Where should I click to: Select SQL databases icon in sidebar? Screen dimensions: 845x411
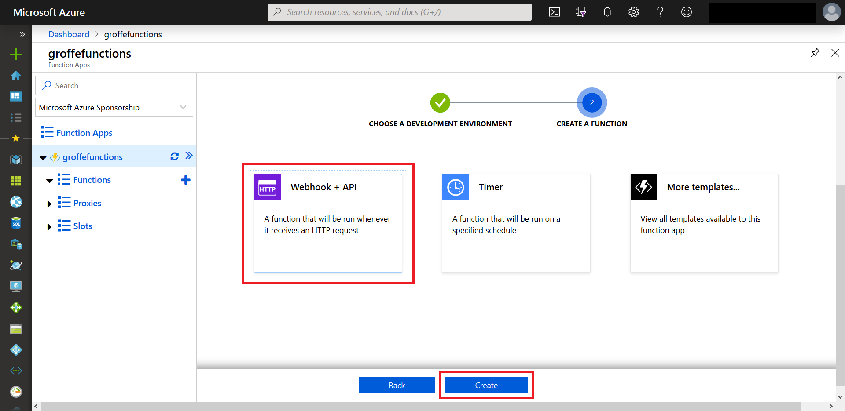(16, 223)
